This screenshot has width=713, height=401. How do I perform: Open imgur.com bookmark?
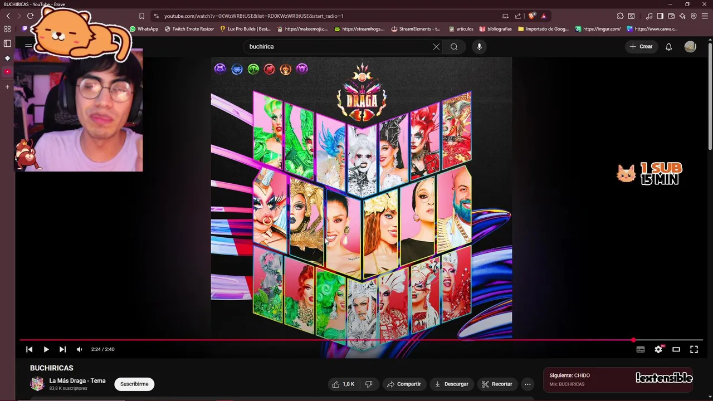(598, 29)
